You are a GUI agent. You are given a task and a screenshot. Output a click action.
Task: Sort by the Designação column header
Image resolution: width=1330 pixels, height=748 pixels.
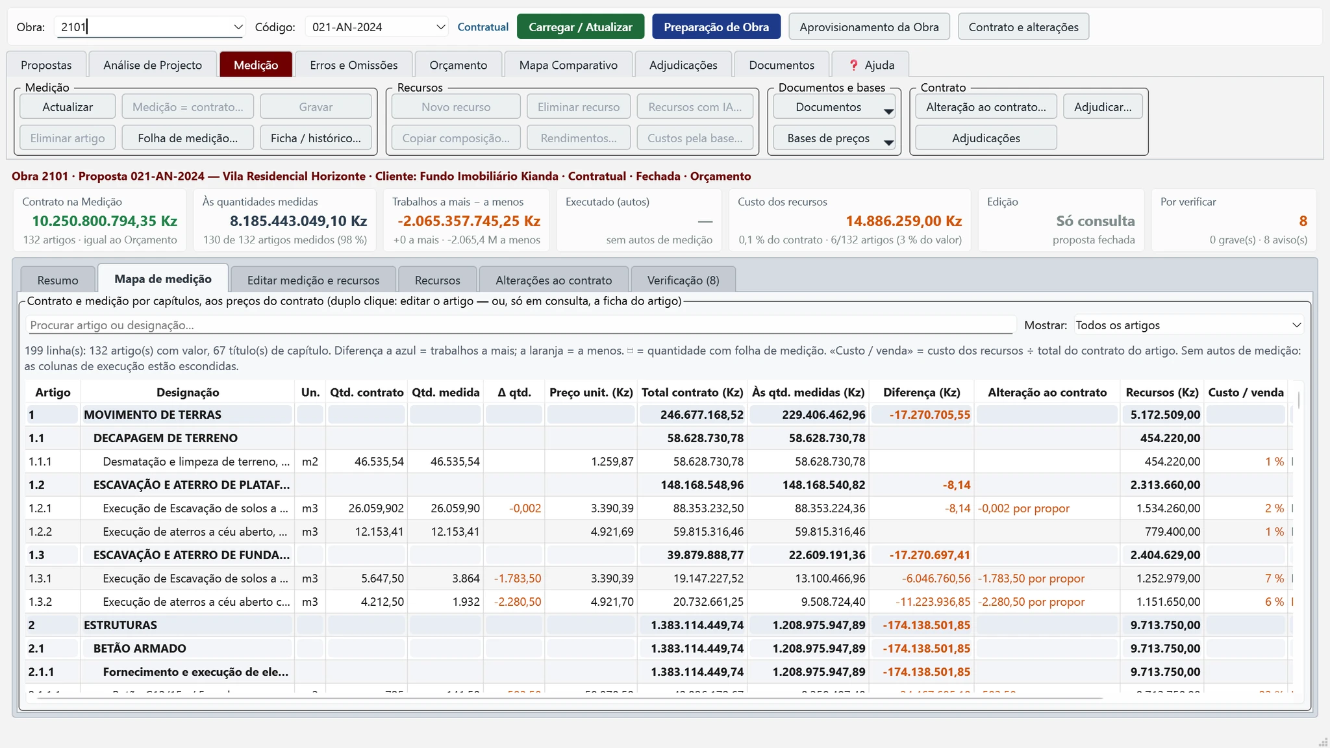click(x=188, y=392)
